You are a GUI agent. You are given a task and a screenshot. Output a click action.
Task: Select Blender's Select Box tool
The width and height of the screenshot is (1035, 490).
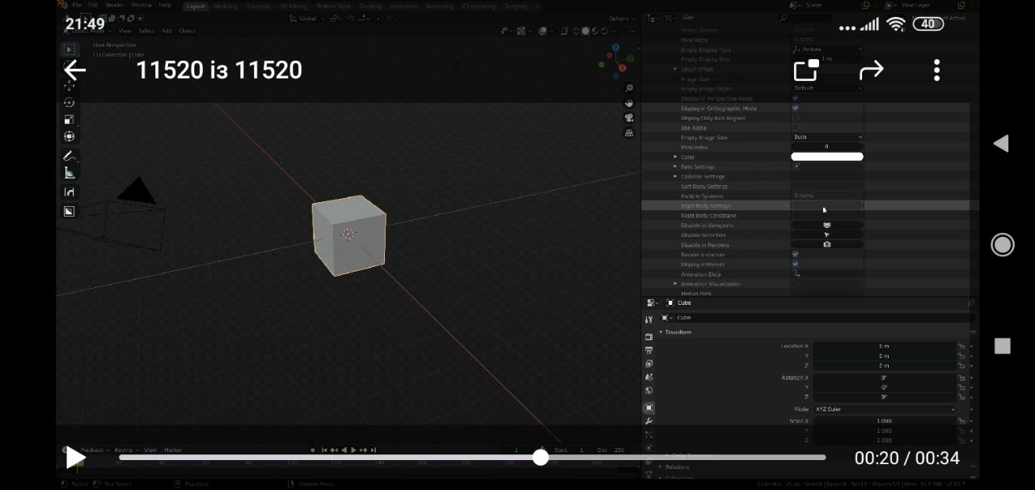(69, 50)
